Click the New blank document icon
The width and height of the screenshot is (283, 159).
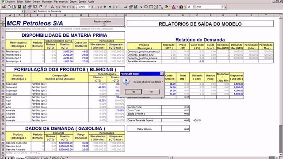[x=9, y=7]
